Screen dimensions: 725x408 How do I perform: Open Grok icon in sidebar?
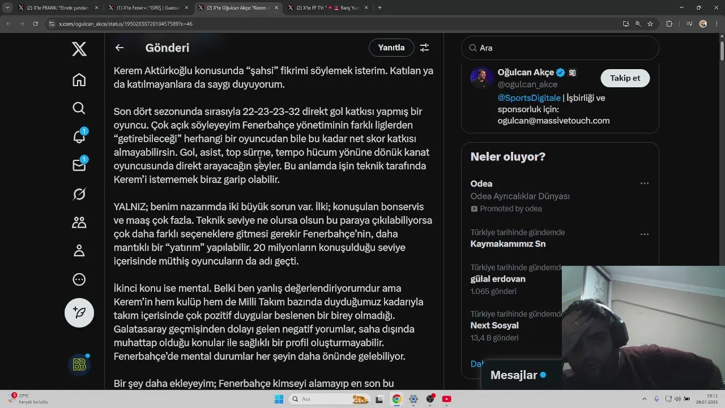click(x=79, y=194)
